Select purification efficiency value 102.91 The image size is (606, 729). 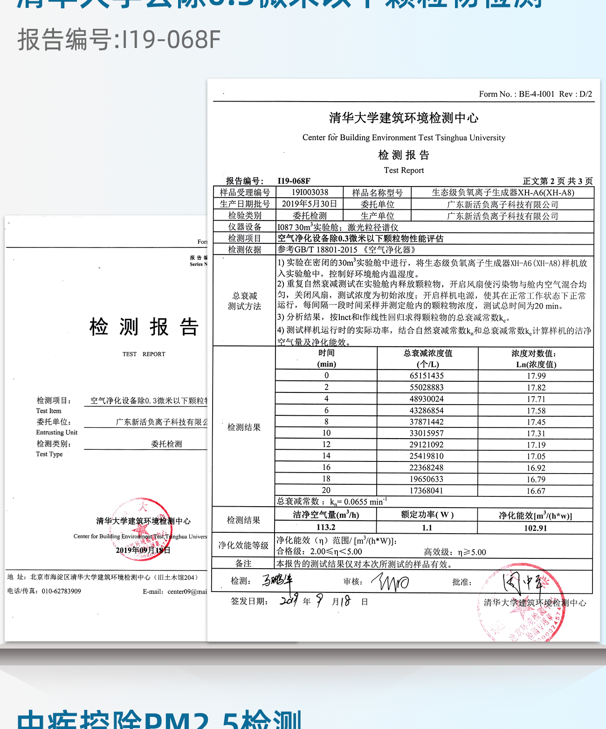point(535,528)
